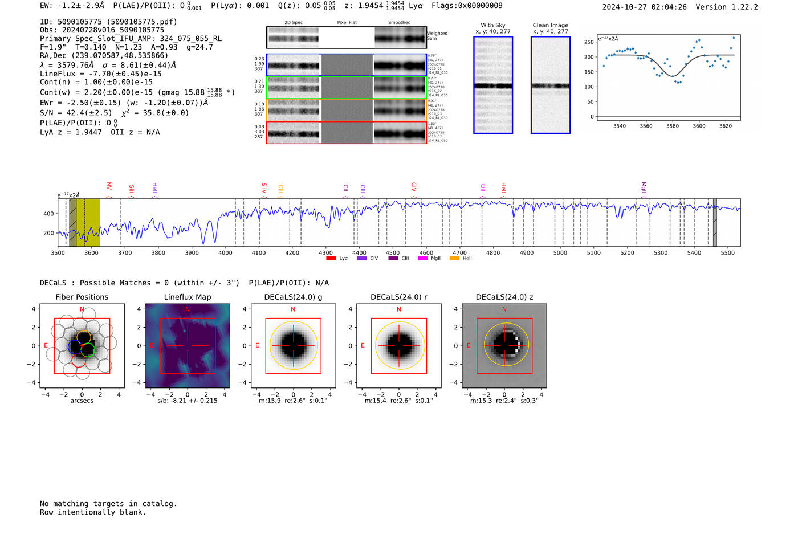Image resolution: width=798 pixels, height=543 pixels.
Task: Click the m:15.3 re:2.4" caption
Action: click(504, 401)
